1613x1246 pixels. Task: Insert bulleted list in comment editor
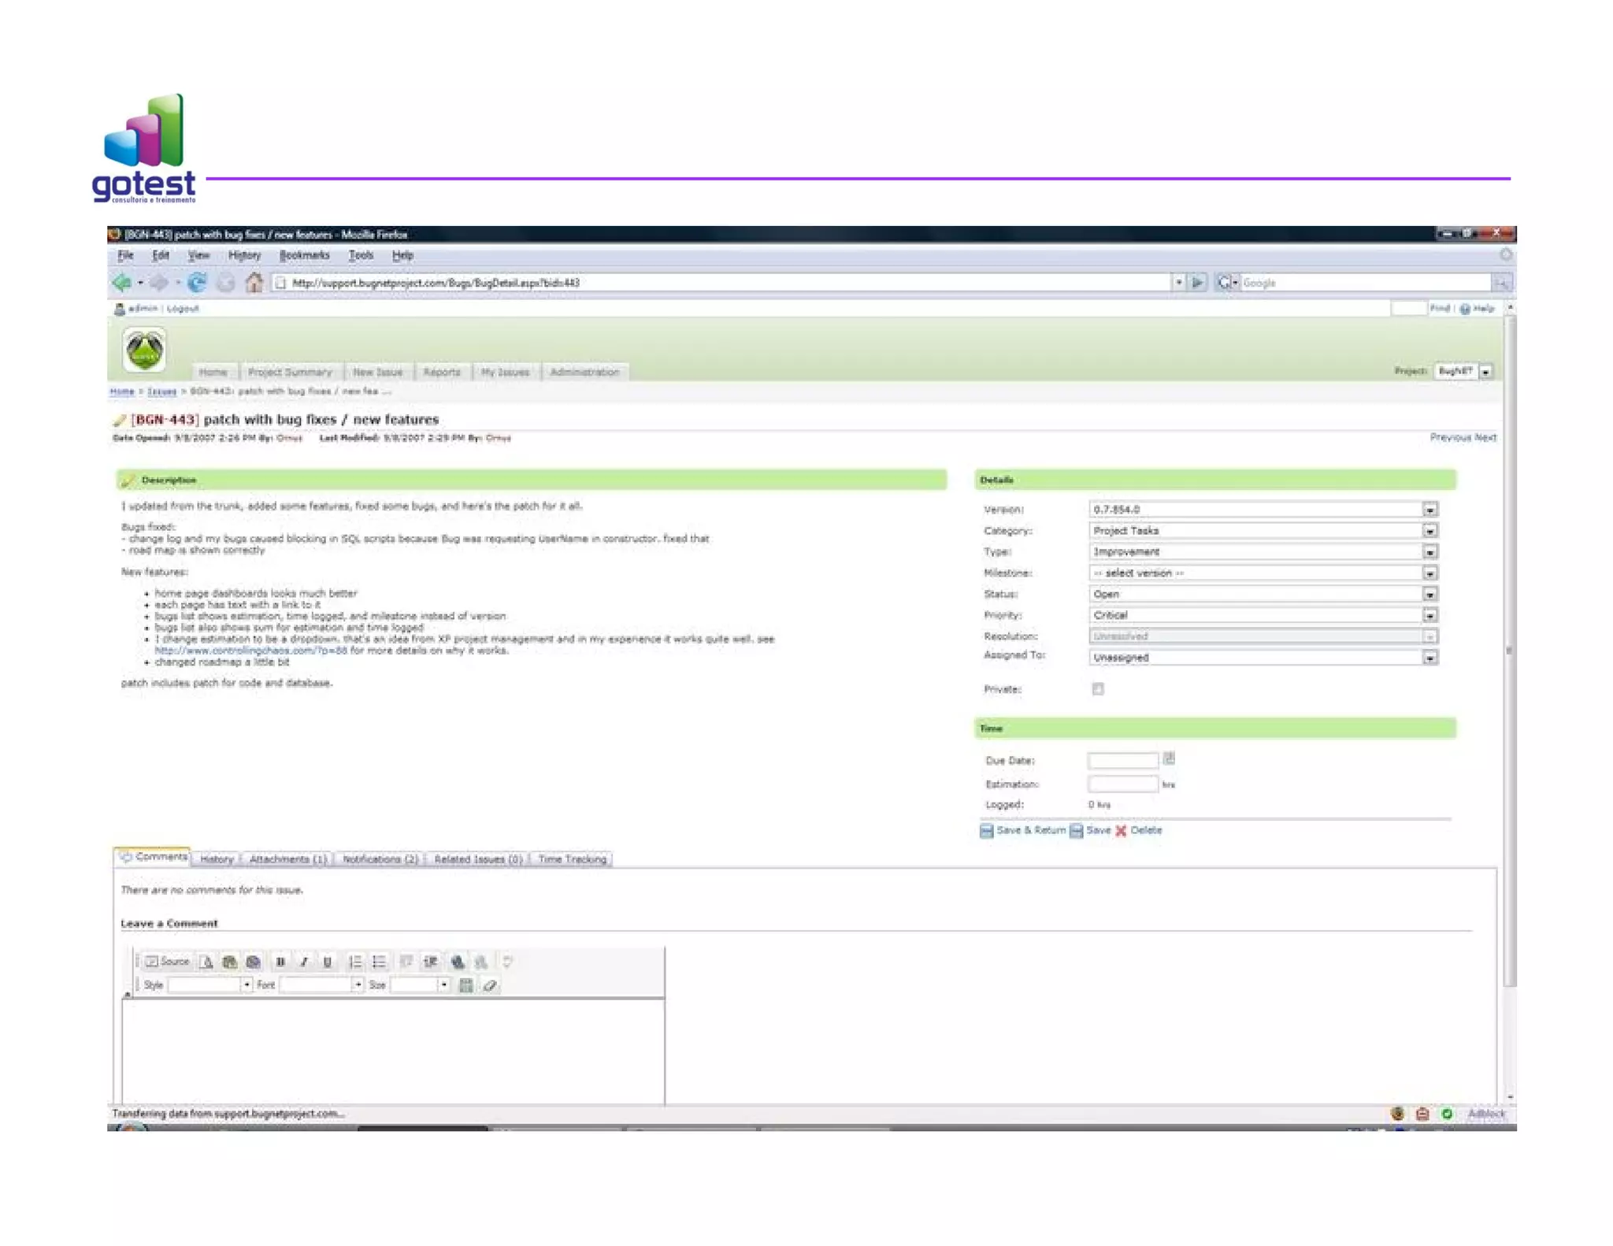(x=379, y=962)
